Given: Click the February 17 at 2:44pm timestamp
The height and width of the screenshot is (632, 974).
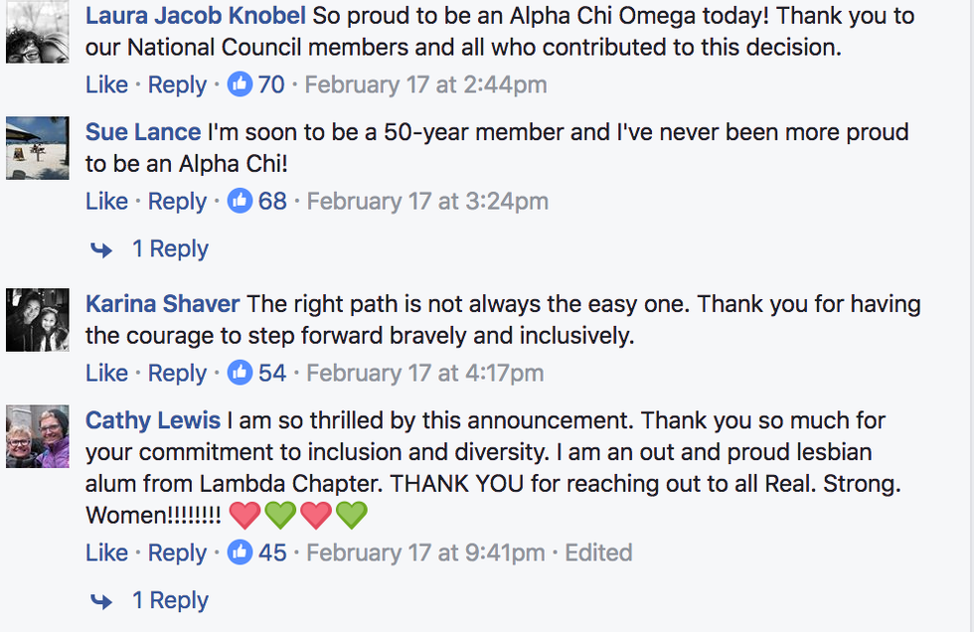Looking at the screenshot, I should pos(425,85).
